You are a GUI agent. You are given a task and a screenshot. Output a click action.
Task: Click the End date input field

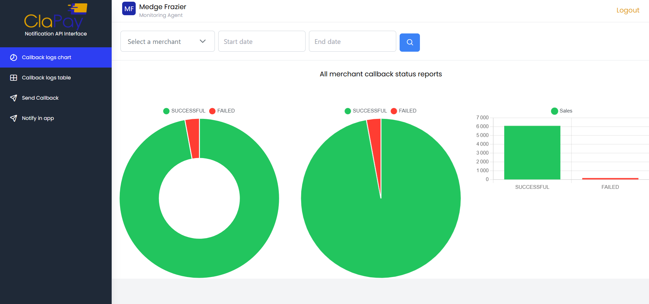pyautogui.click(x=352, y=41)
